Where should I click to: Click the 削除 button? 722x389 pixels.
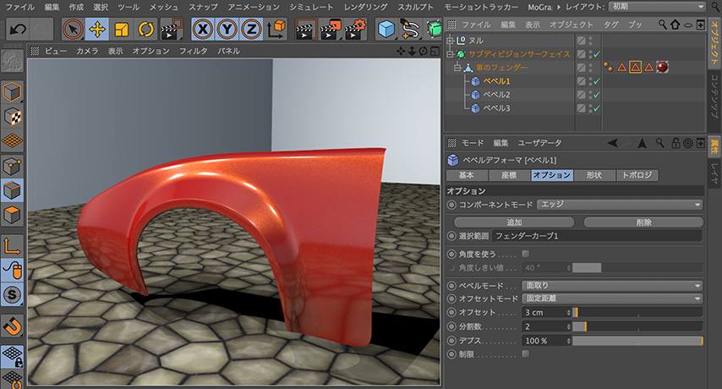(644, 222)
